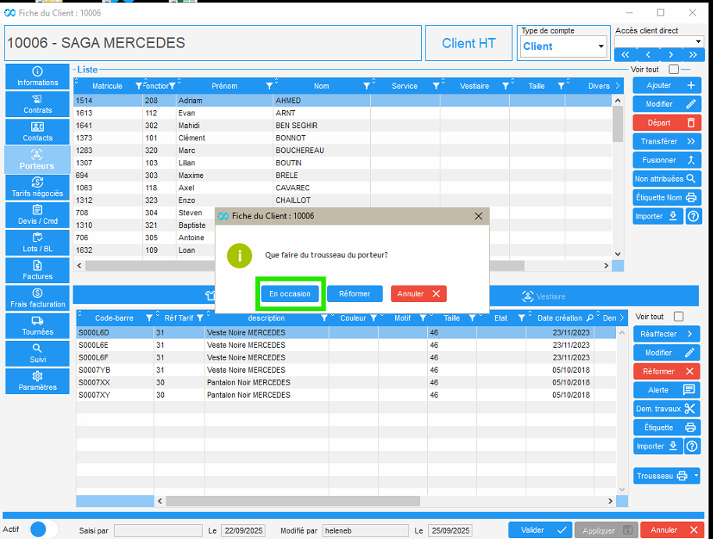The image size is (713, 539).
Task: Open the Paramètres gear section
Action: pos(37,381)
